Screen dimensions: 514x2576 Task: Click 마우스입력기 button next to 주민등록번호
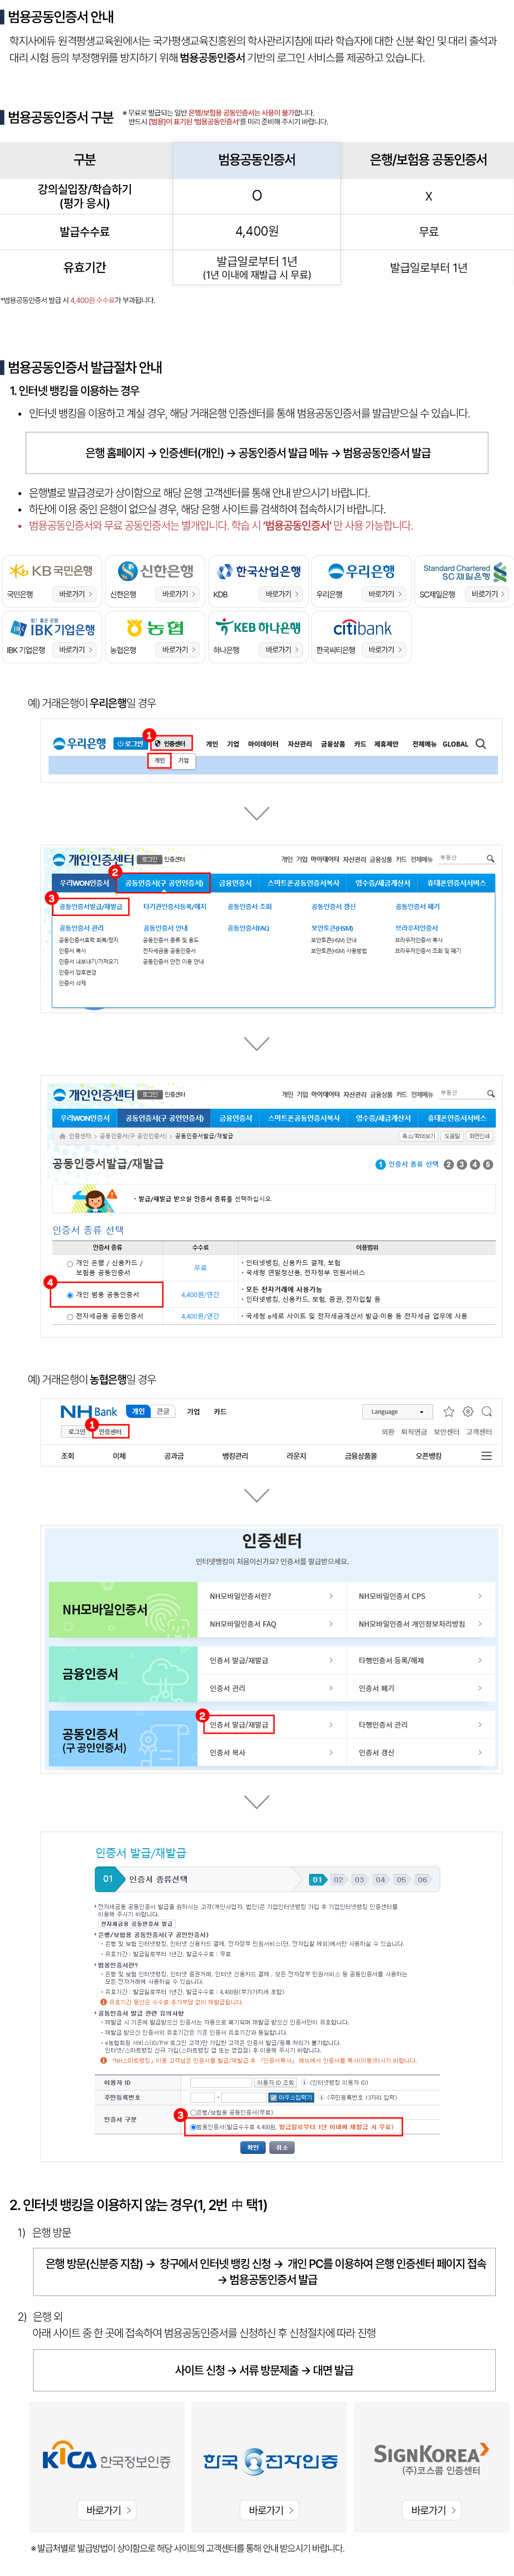pos(292,2097)
